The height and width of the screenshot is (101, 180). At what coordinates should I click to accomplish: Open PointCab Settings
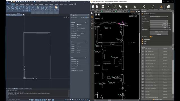[115, 8]
